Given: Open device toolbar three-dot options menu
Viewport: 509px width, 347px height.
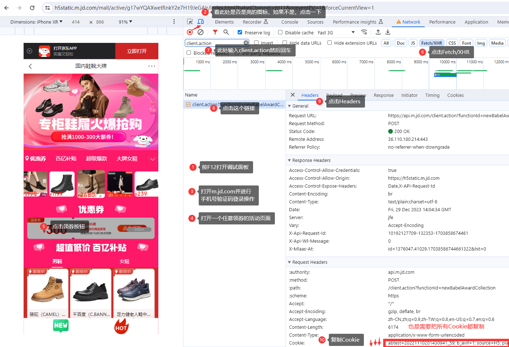Looking at the screenshot, I should [174, 22].
